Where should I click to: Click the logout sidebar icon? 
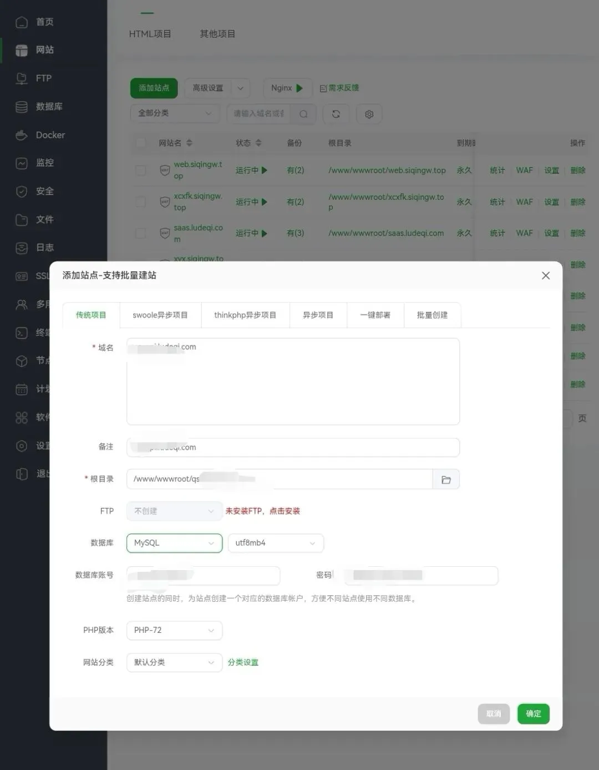coord(22,474)
